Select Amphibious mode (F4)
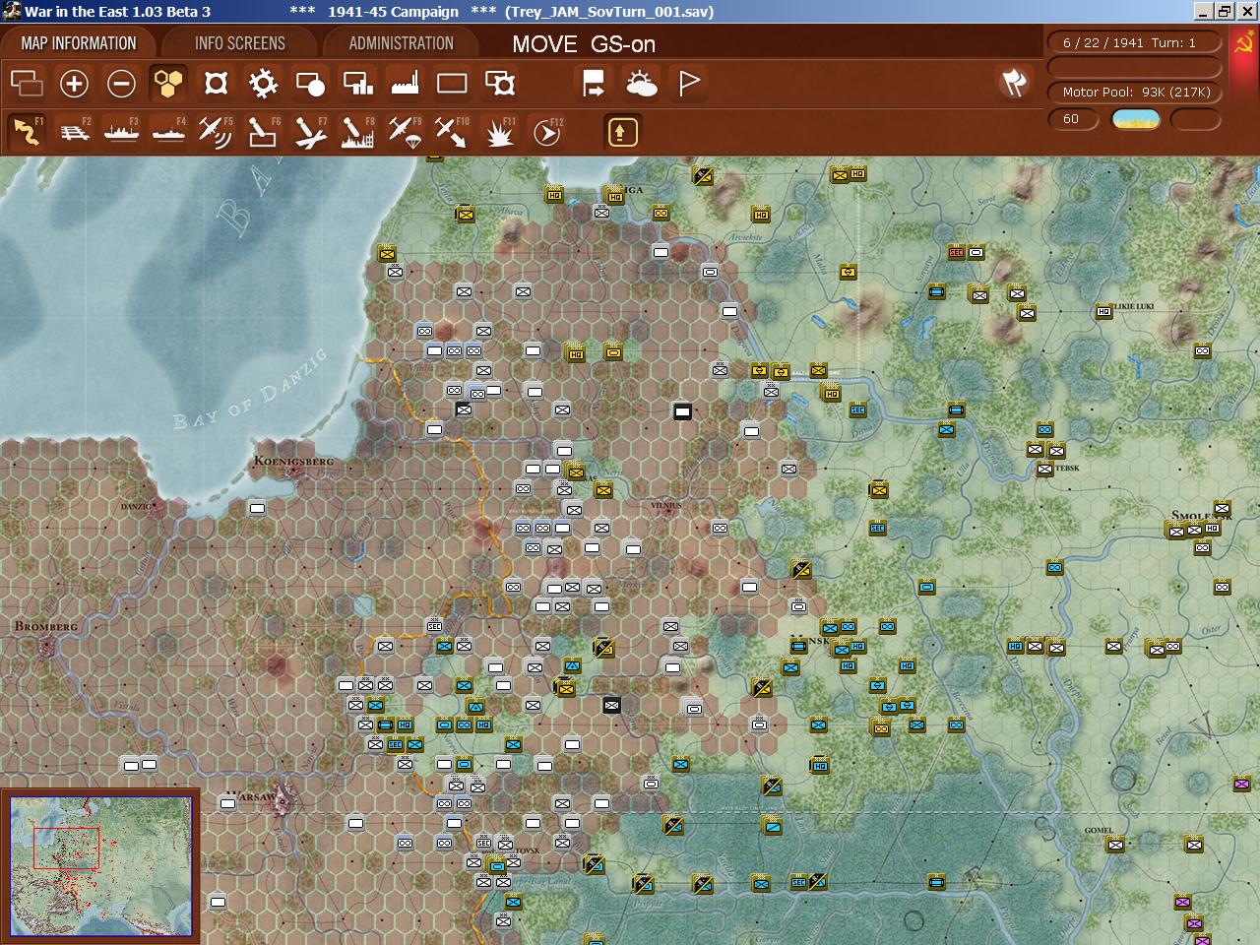This screenshot has height=945, width=1260. [168, 132]
